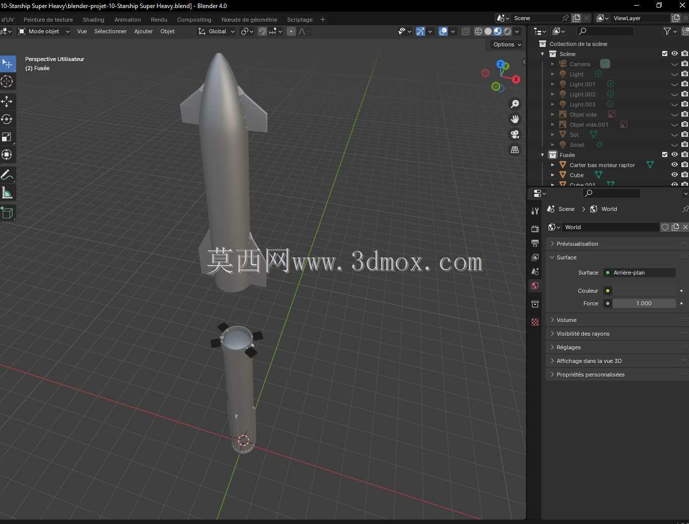
Task: Open the outliner filter dropdown
Action: point(670,31)
